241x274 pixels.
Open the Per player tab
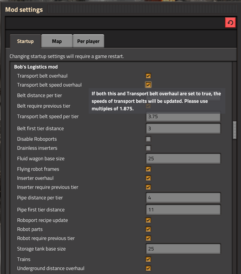pos(88,41)
